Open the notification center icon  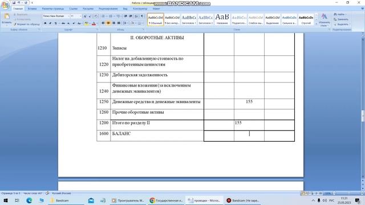358,200
